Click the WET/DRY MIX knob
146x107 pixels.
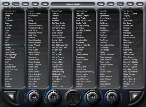coord(92,97)
